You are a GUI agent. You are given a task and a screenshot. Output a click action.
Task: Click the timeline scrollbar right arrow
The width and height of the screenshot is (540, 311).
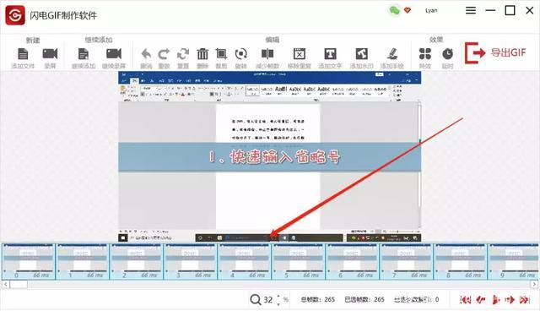click(534, 285)
